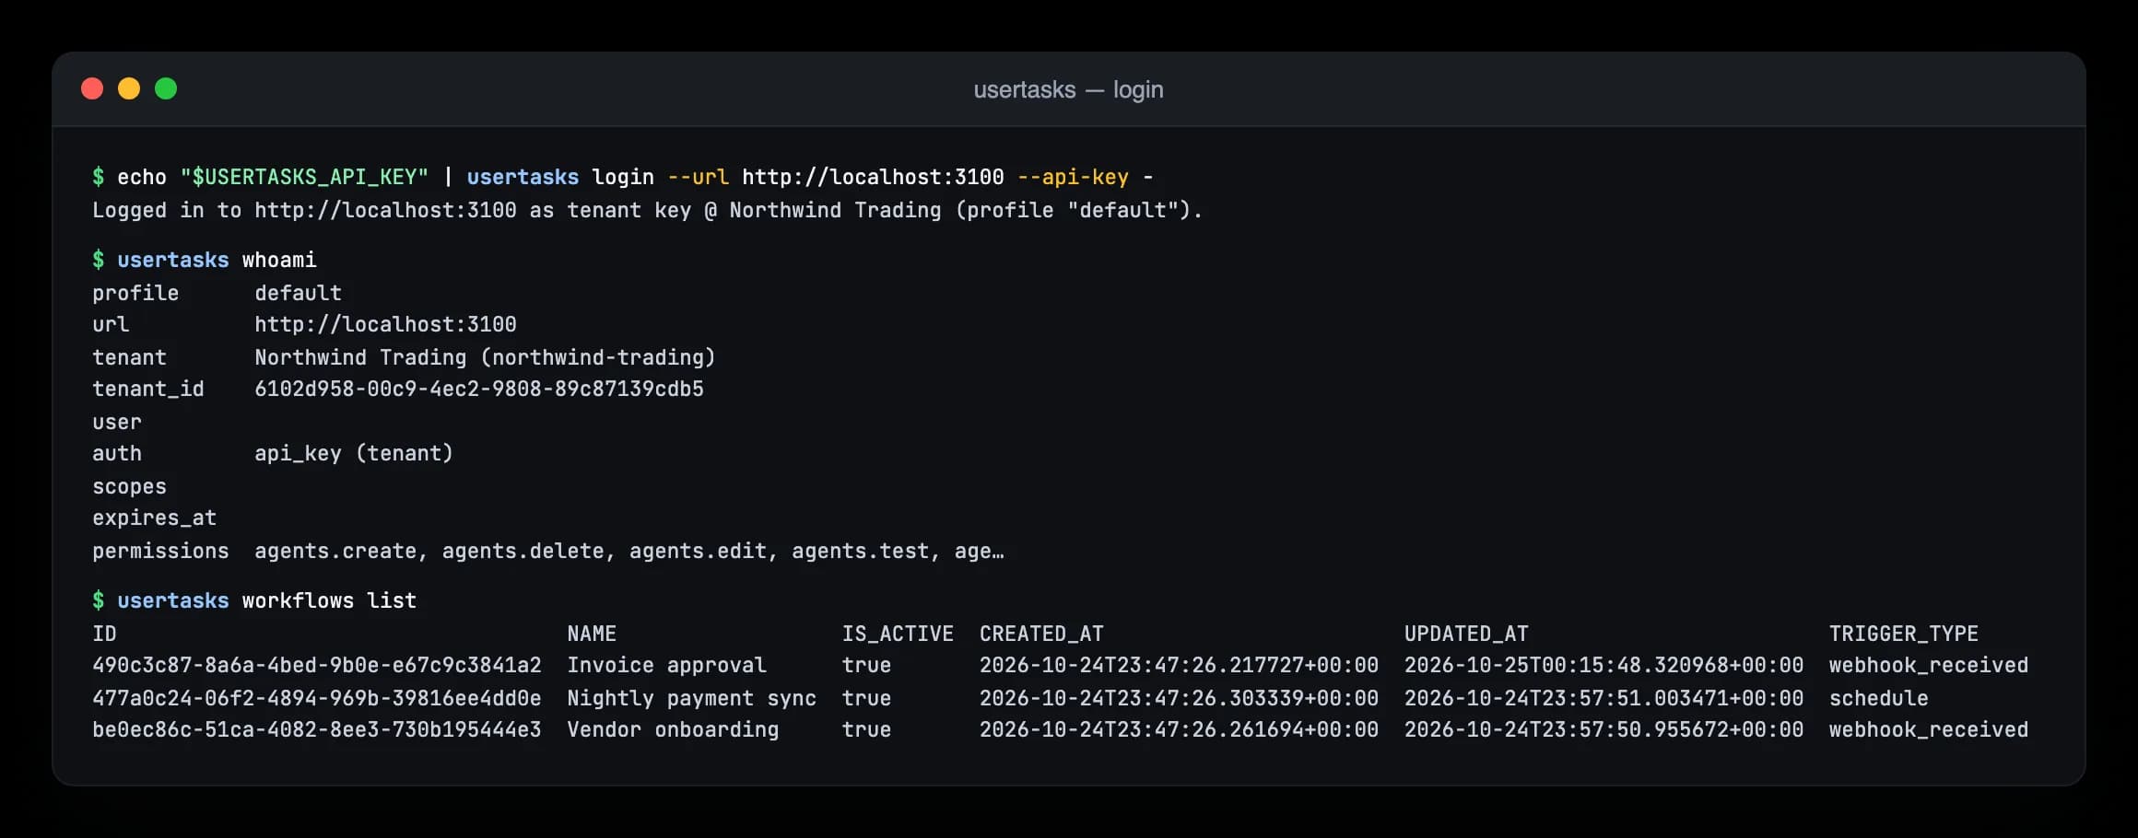The width and height of the screenshot is (2138, 838).
Task: Click "webhook_received" in the Vendor onboarding row
Action: 1929,729
